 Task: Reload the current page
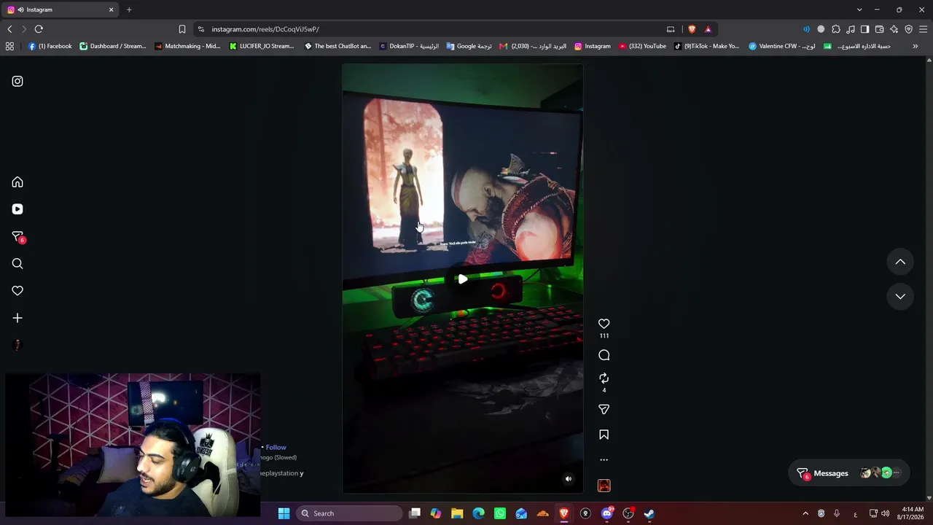point(39,29)
